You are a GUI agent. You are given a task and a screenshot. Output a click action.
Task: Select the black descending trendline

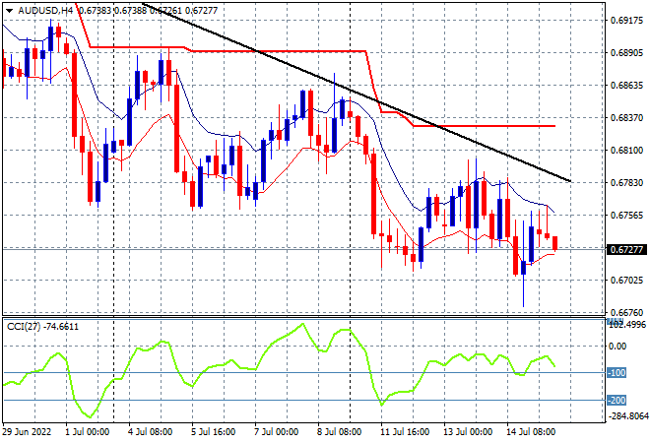pyautogui.click(x=357, y=93)
